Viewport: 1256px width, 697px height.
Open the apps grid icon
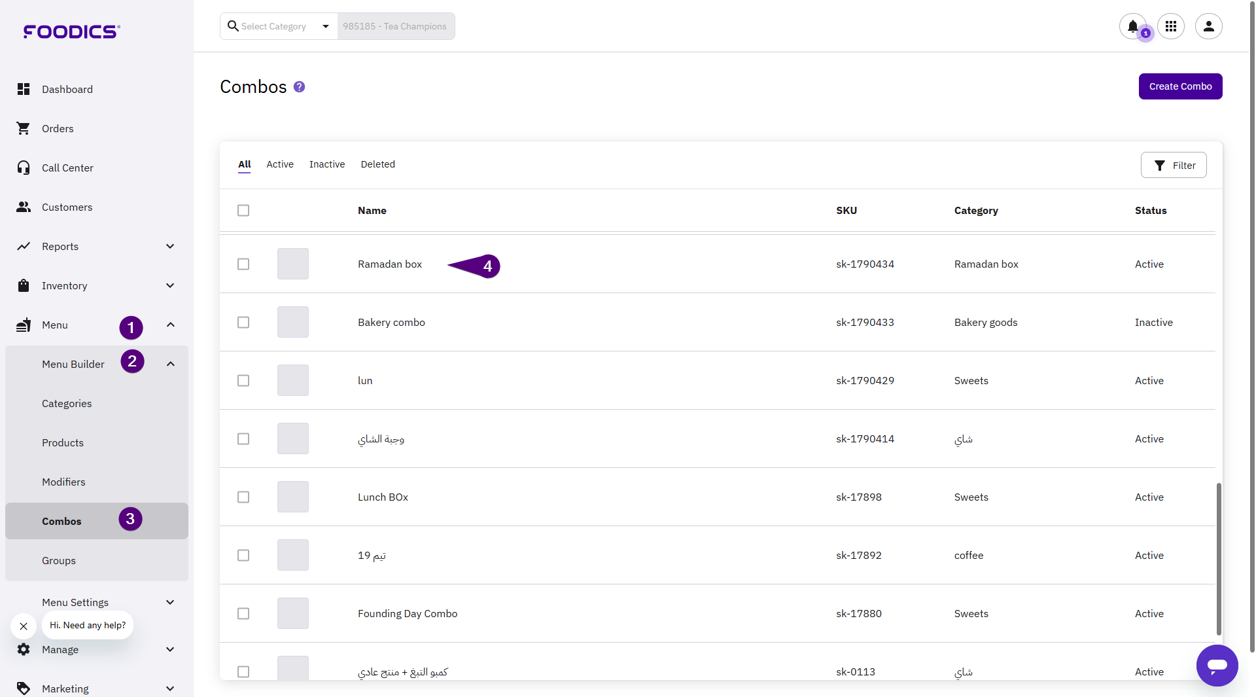coord(1171,26)
